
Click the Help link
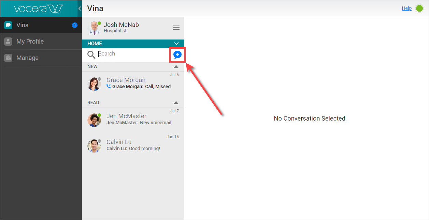(x=406, y=8)
